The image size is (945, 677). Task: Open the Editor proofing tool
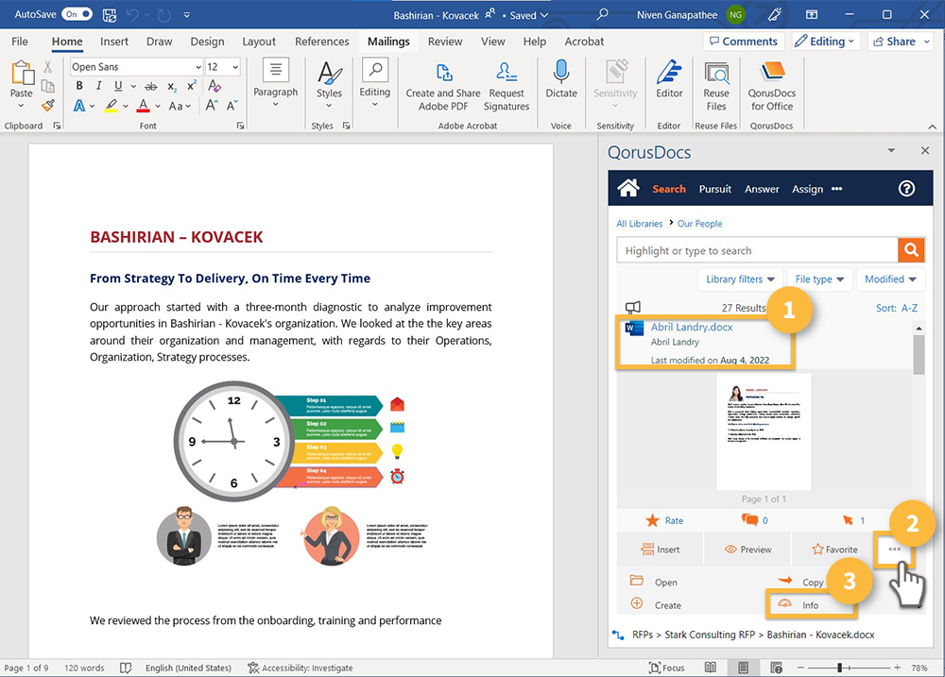pyautogui.click(x=669, y=79)
